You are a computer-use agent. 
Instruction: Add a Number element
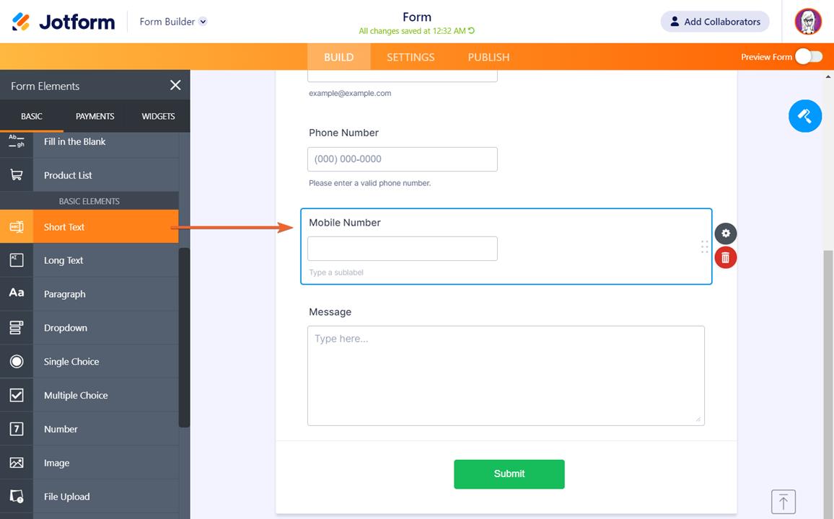[89, 429]
